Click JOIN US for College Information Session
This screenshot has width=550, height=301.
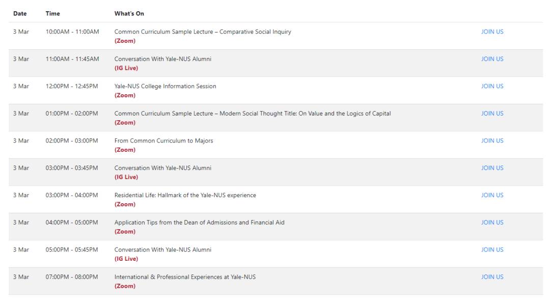tap(492, 86)
